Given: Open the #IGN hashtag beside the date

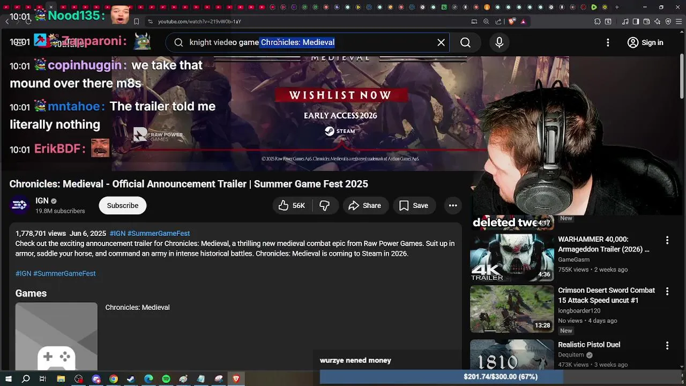Looking at the screenshot, I should click(x=117, y=233).
